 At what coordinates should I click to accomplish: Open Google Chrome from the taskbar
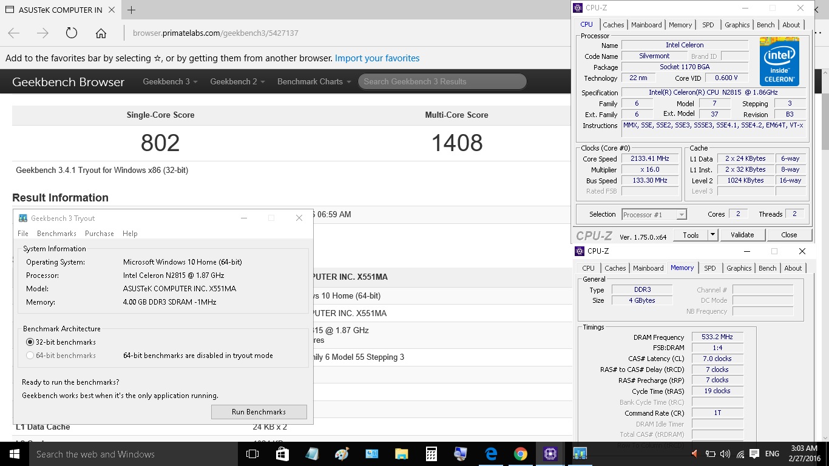pos(520,454)
